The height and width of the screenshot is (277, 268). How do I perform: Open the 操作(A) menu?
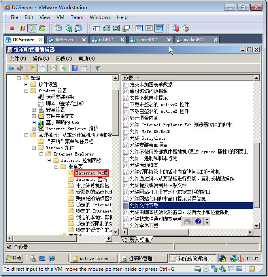click(41, 59)
